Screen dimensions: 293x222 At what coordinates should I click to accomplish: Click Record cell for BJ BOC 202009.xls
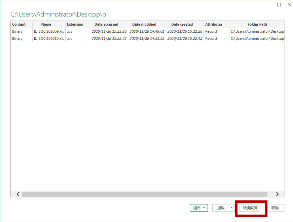coord(216,31)
